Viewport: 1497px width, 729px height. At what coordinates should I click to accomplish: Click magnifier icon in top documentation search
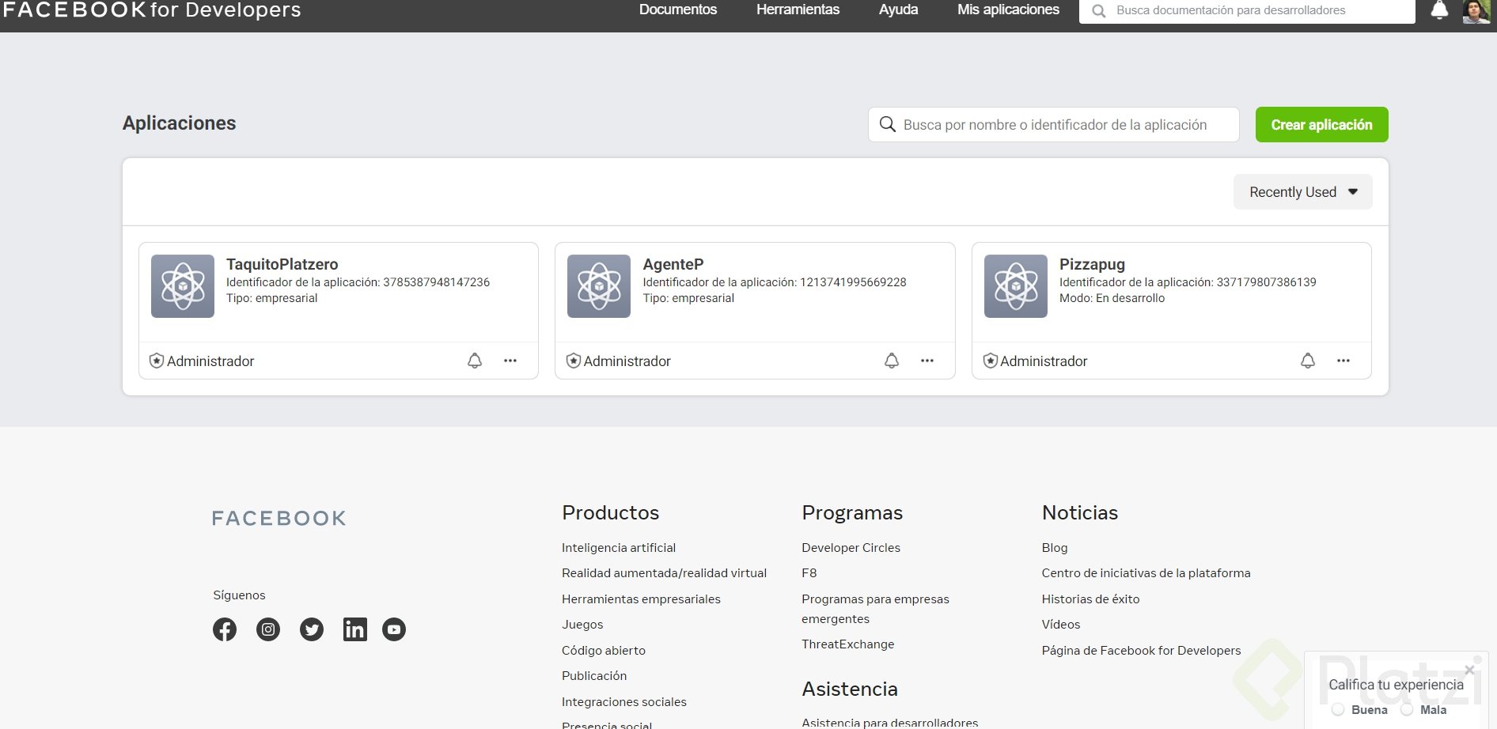[x=1099, y=11]
